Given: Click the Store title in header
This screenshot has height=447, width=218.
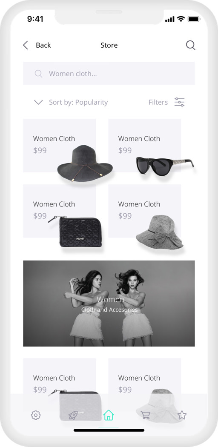Looking at the screenshot, I should [109, 45].
